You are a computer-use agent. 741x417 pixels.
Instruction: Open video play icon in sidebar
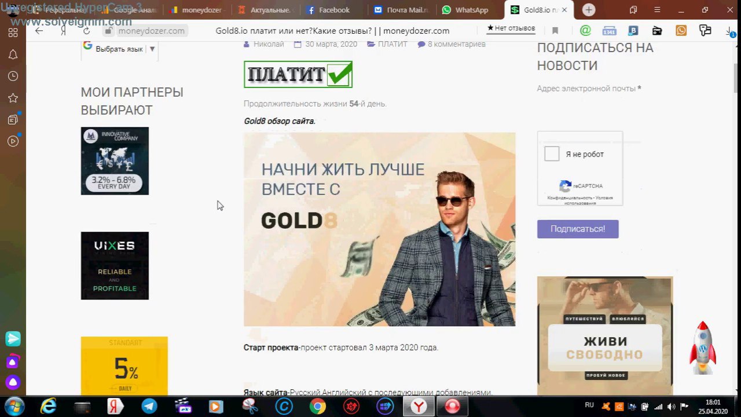click(x=13, y=141)
